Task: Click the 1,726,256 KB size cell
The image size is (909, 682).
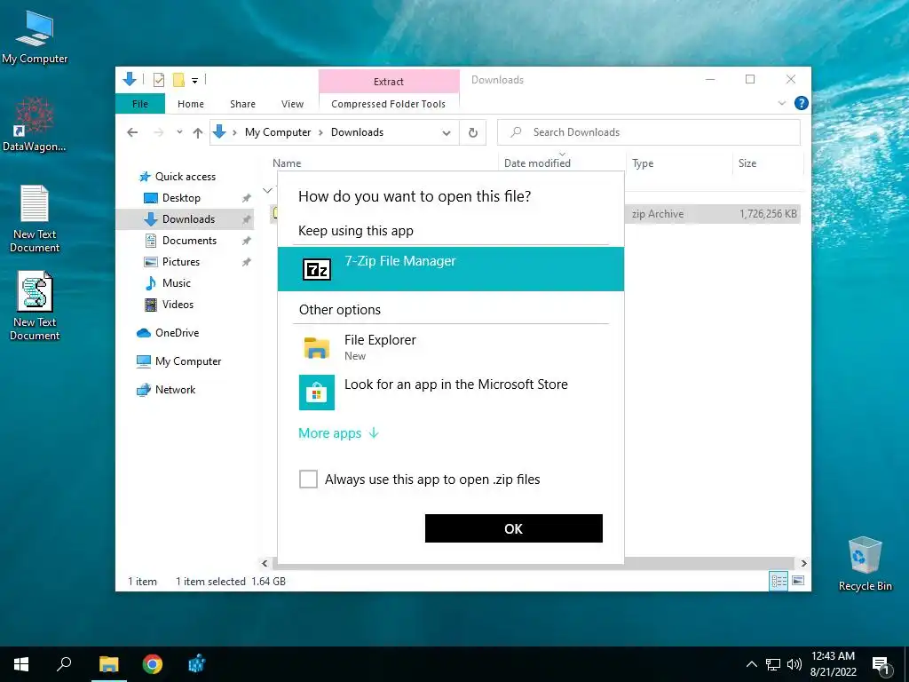Action: tap(768, 214)
